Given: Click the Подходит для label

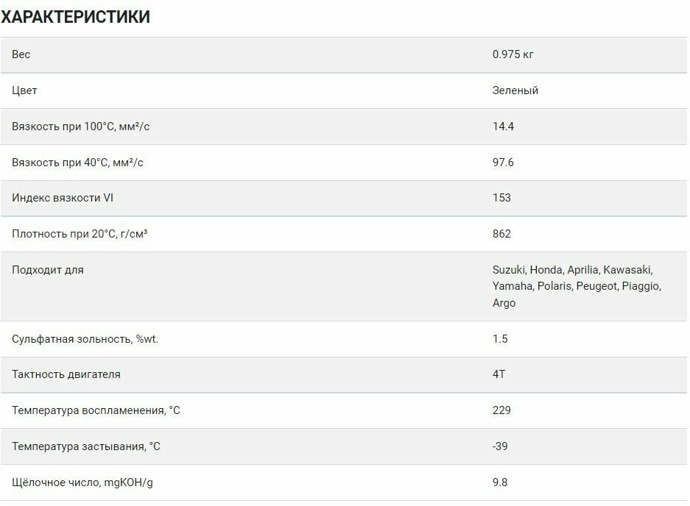Looking at the screenshot, I should (x=48, y=270).
